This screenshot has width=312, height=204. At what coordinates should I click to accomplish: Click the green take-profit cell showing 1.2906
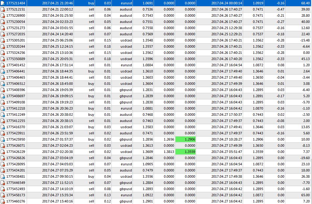(x=185, y=139)
